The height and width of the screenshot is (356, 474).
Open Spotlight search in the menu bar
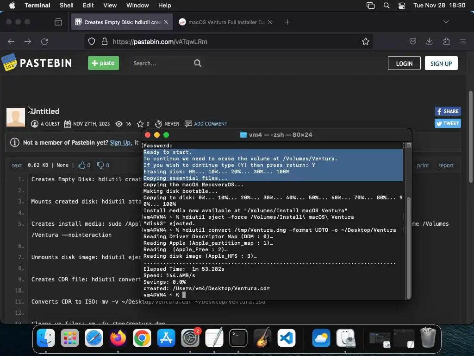point(387,6)
